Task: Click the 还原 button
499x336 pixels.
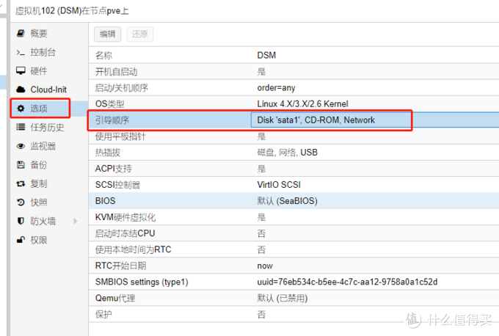Action: click(140, 34)
